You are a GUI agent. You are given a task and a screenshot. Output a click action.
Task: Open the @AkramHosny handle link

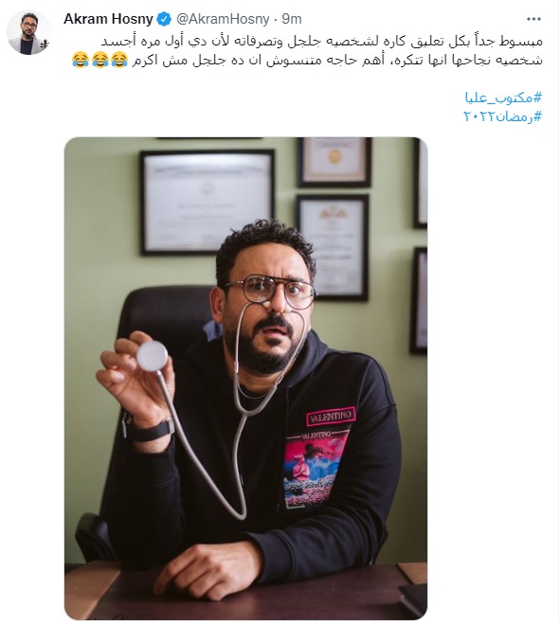click(223, 19)
